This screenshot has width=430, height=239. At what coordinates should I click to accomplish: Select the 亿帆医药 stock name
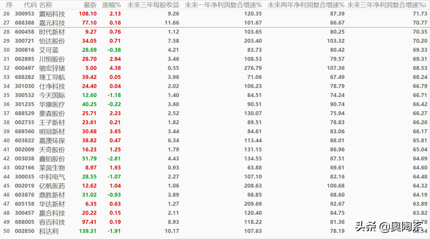coord(52,186)
